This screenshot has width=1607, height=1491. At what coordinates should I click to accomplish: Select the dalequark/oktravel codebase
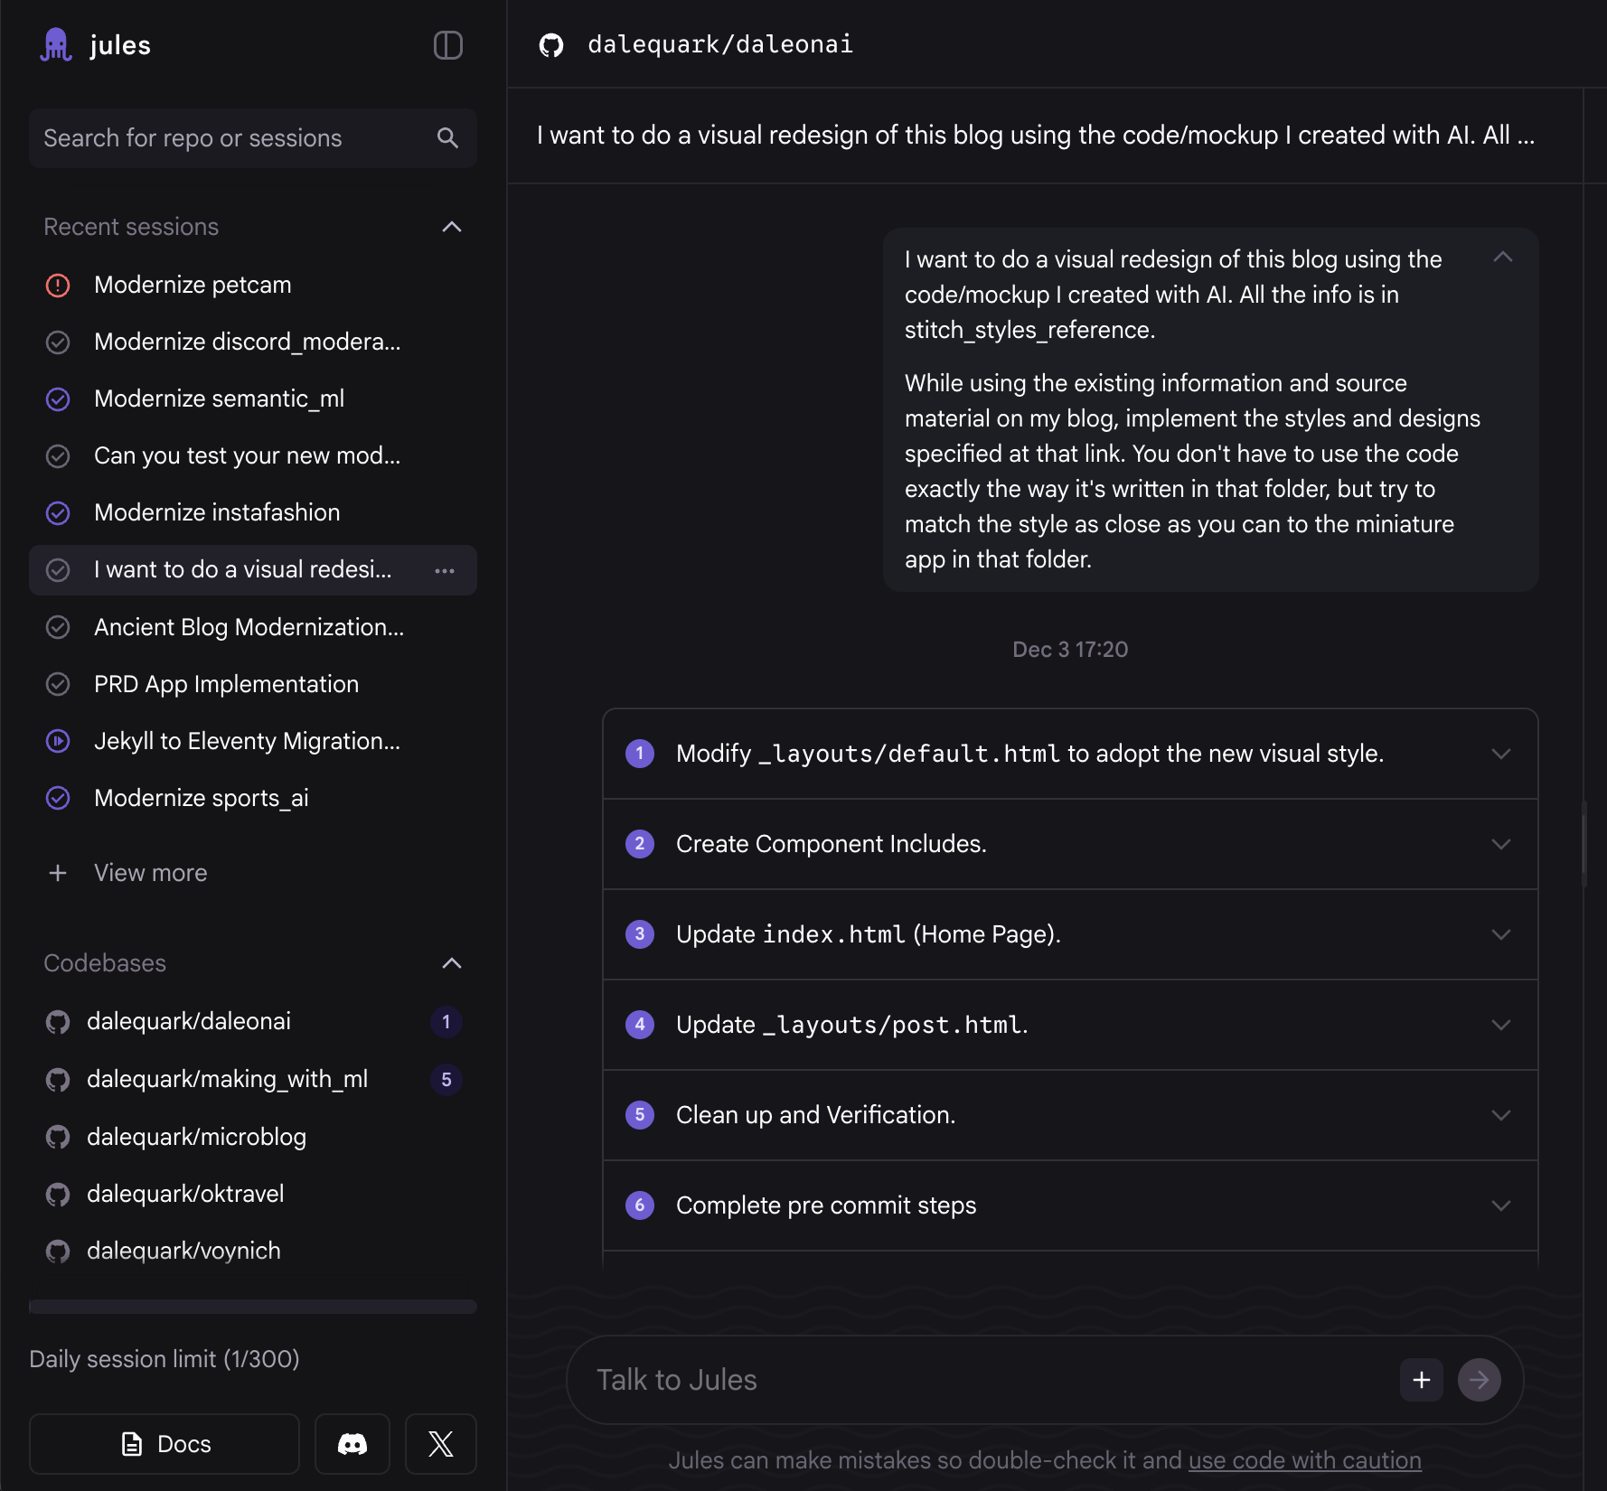(x=185, y=1193)
